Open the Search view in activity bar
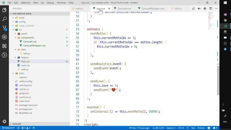The image size is (231, 130). pyautogui.click(x=4, y=19)
